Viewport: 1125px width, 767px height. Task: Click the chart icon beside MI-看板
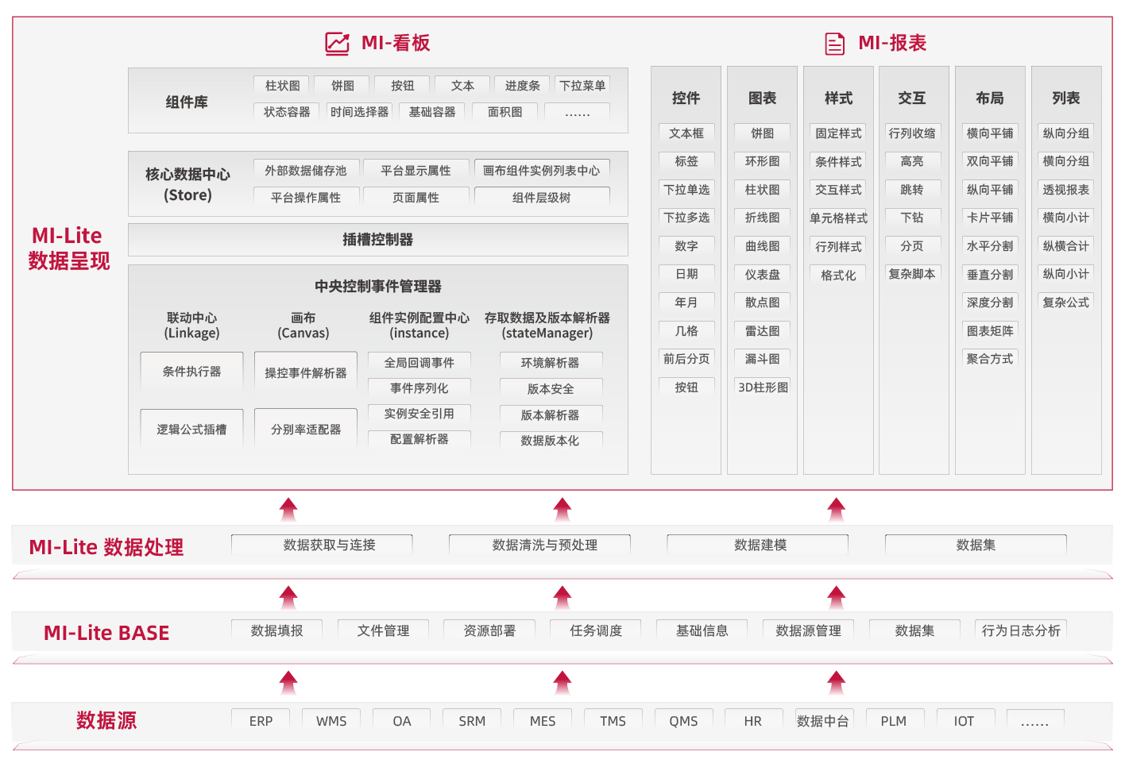tap(337, 43)
